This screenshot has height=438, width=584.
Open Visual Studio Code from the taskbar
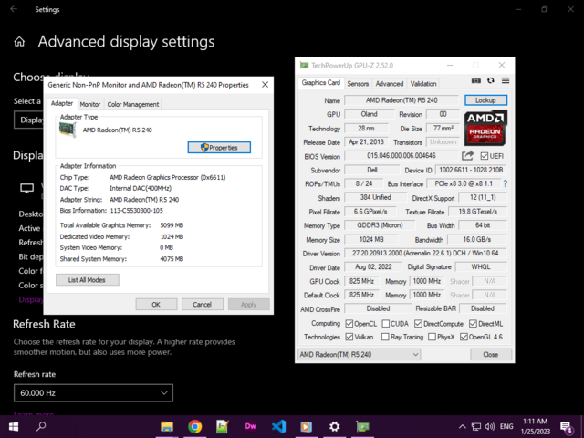coord(279,426)
